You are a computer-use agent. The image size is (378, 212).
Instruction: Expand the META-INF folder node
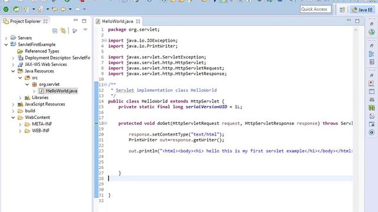point(20,124)
